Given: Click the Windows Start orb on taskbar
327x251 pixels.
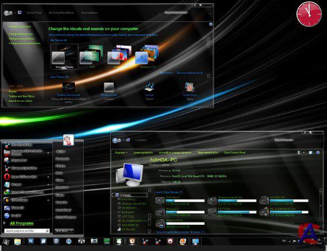Looking at the screenshot, I should 5,241.
